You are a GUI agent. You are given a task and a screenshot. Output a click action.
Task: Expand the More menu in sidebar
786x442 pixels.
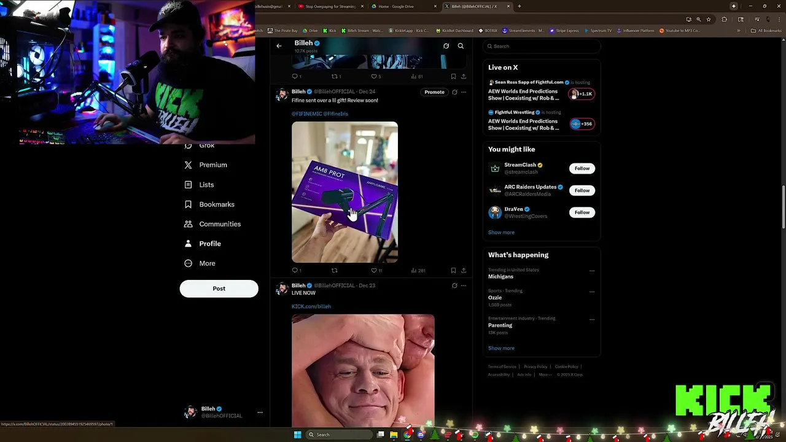(200, 263)
